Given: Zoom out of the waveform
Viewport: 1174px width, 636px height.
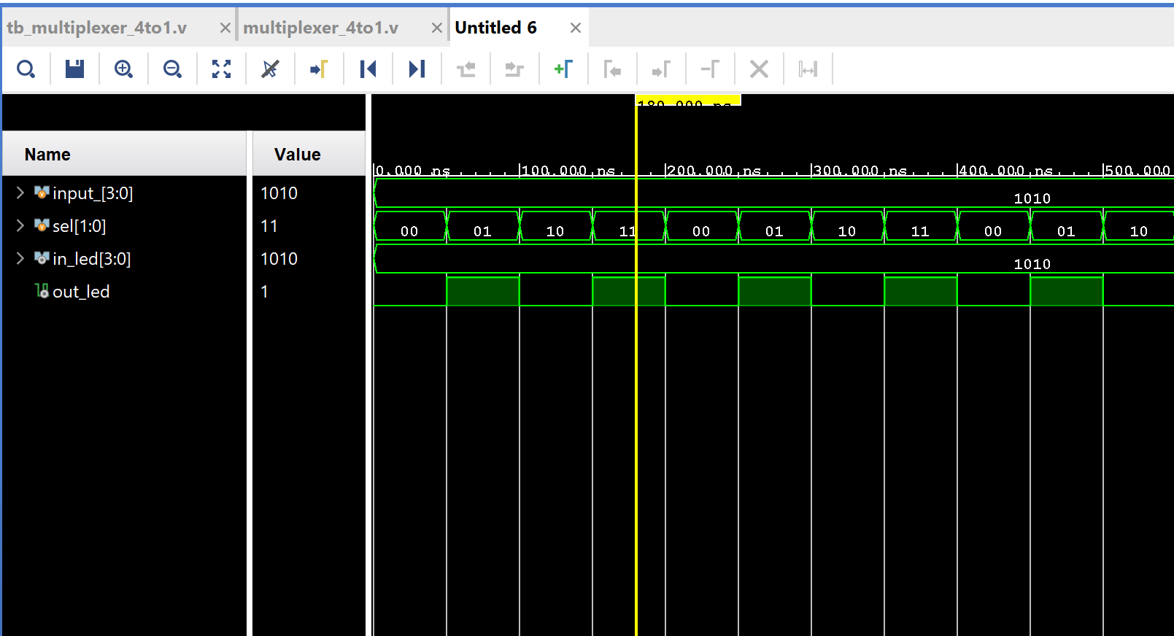Looking at the screenshot, I should (172, 69).
